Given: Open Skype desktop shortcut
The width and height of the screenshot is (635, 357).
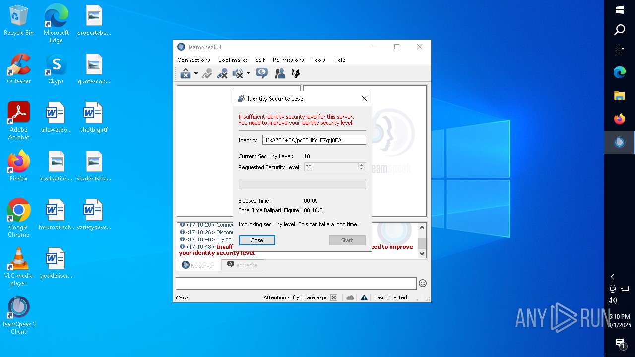Looking at the screenshot, I should coord(56,69).
